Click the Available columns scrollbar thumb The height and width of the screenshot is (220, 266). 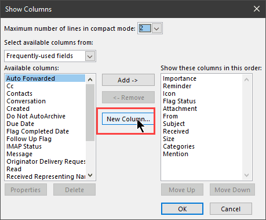(x=90, y=113)
